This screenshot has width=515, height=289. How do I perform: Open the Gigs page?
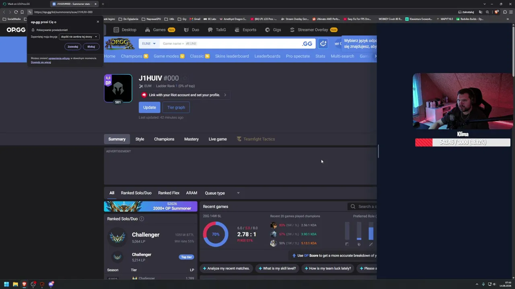click(x=273, y=30)
